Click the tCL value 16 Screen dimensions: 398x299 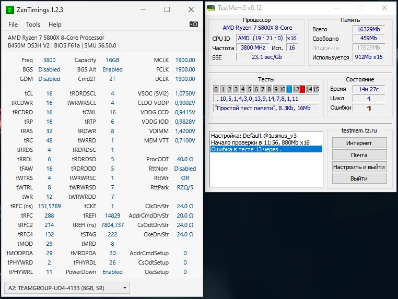click(x=49, y=93)
